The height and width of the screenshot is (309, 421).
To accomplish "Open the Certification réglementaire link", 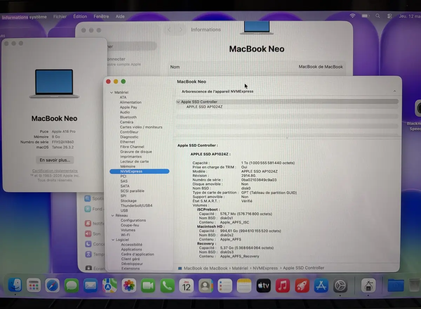I will pyautogui.click(x=54, y=170).
